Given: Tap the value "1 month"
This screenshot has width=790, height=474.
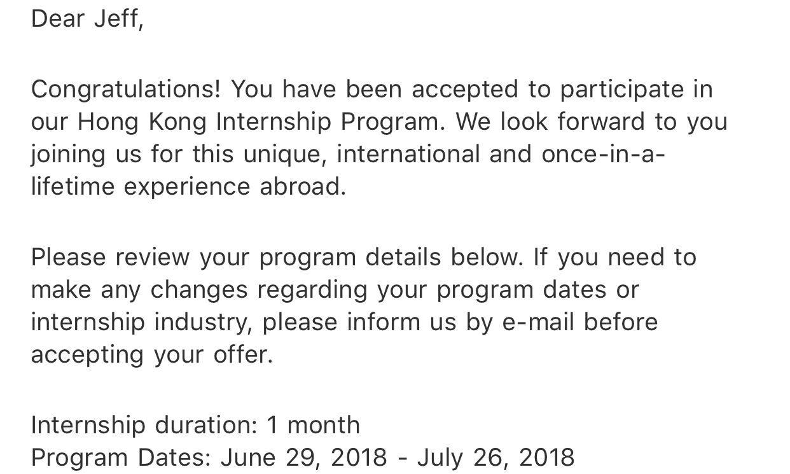Looking at the screenshot, I should (314, 425).
